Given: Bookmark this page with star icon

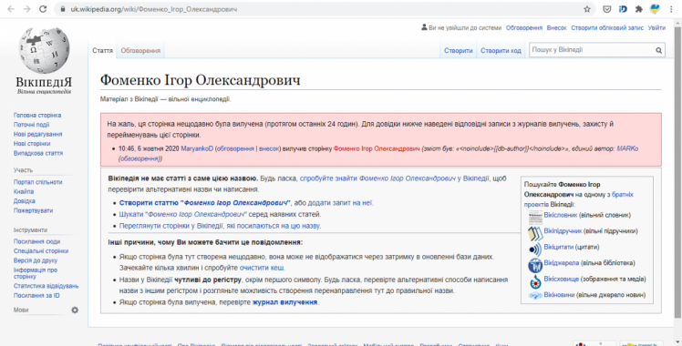Looking at the screenshot, I should (587, 9).
